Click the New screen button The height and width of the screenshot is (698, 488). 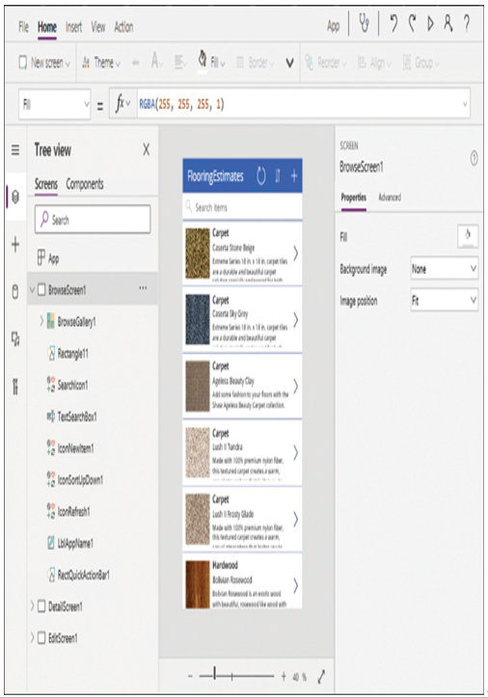coord(44,63)
